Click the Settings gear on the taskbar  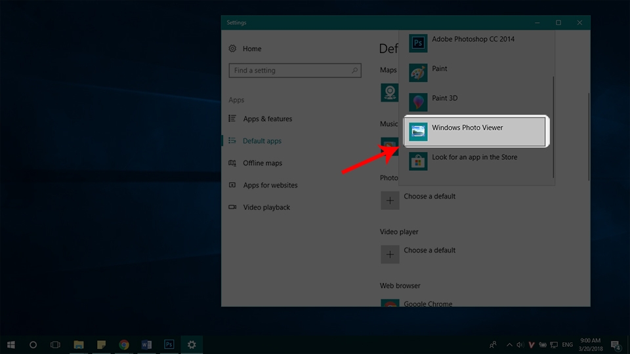click(192, 344)
